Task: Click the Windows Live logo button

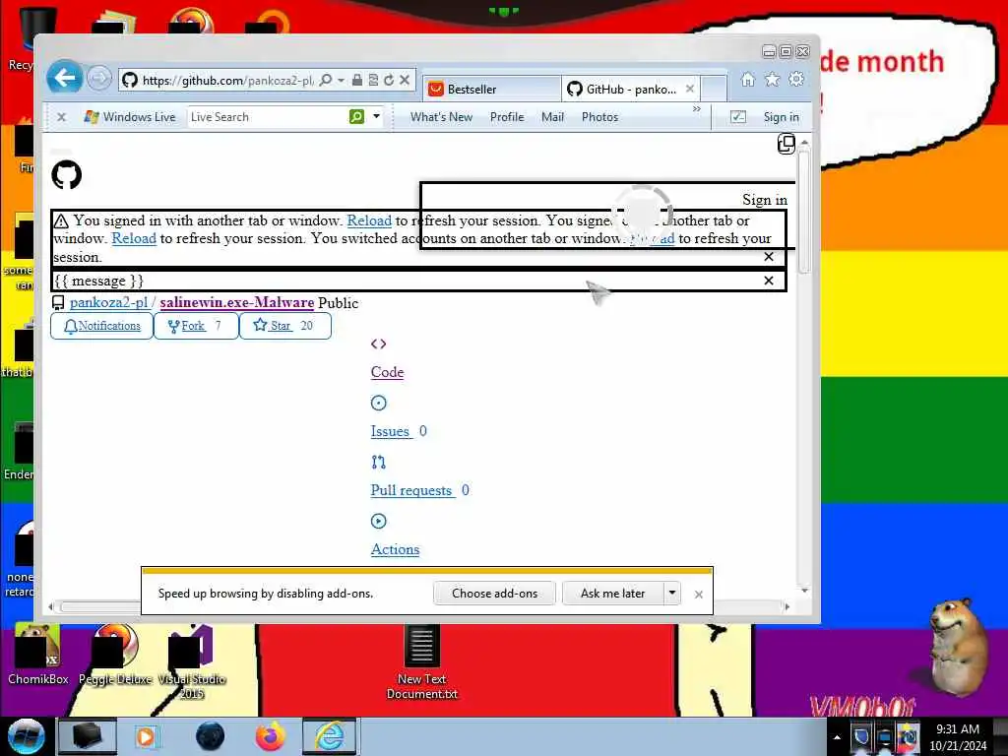Action: tap(130, 117)
